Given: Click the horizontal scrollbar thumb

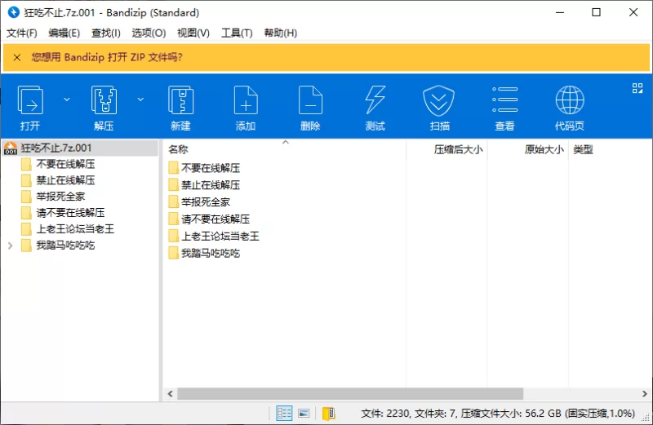Looking at the screenshot, I should tap(350, 393).
